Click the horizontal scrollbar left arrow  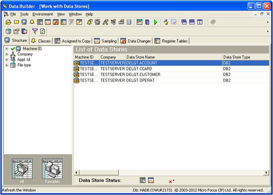pos(76,172)
